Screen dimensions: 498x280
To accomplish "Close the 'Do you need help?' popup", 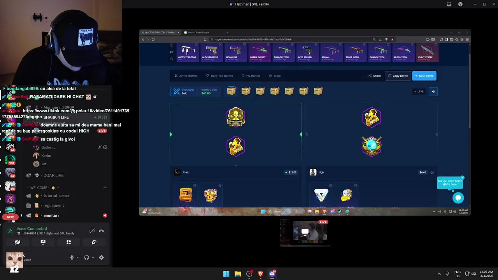I will [462, 178].
